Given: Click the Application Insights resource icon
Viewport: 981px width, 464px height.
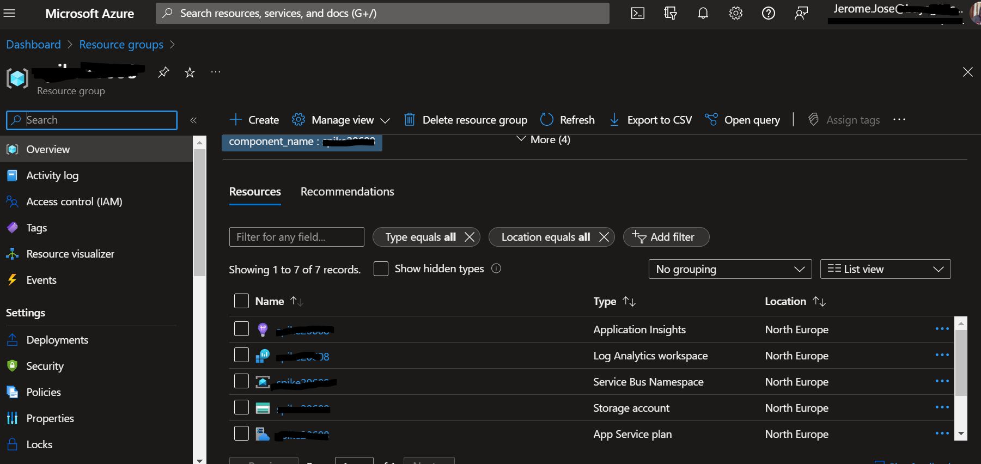Looking at the screenshot, I should click(263, 329).
